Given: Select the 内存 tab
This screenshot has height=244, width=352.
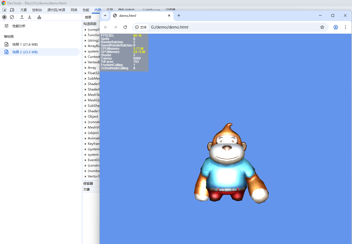Looking at the screenshot, I should point(98,10).
